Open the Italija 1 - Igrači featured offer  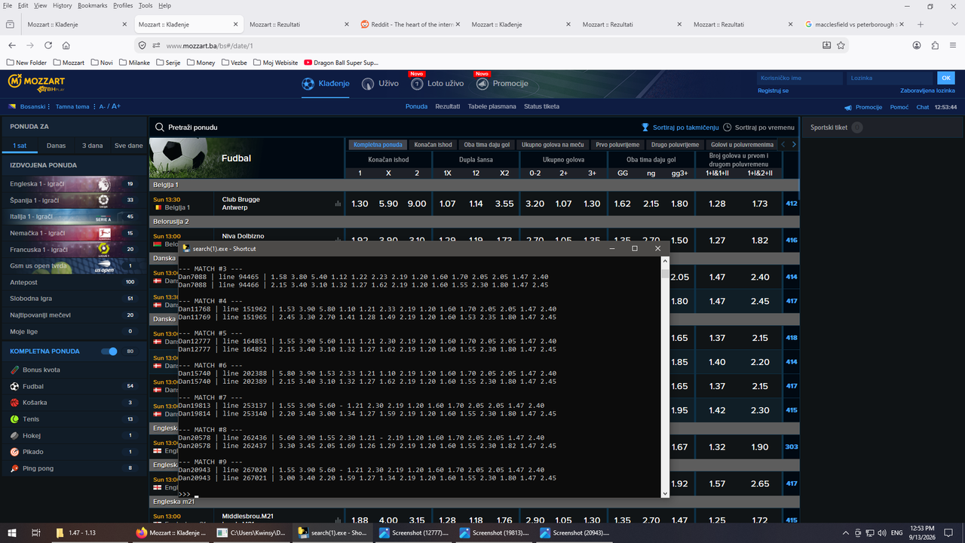tap(73, 216)
